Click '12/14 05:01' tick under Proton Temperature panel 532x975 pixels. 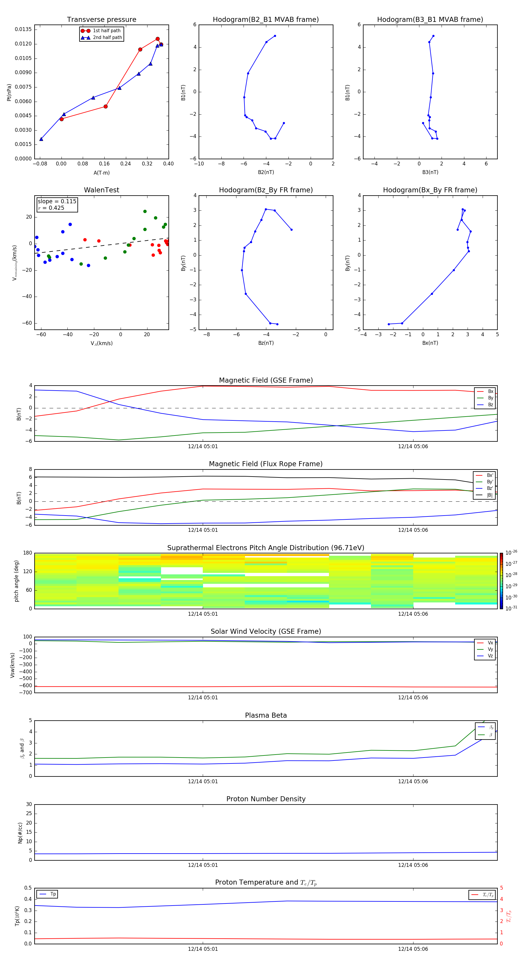coord(203,949)
